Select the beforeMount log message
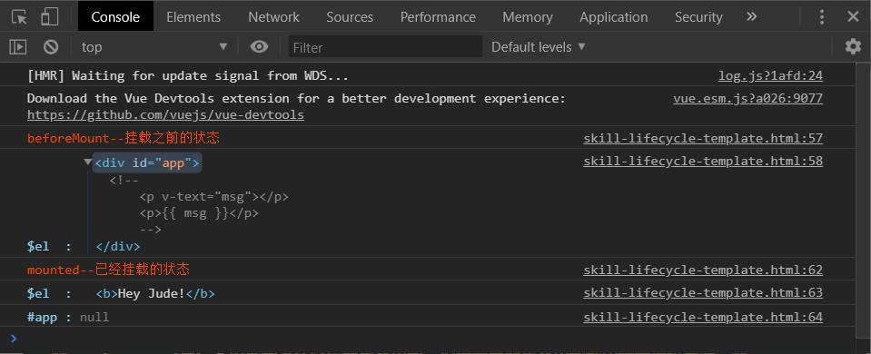The image size is (871, 354). pyautogui.click(x=124, y=138)
